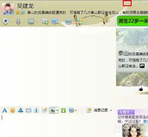Expand screen capture options arrow

76,110
